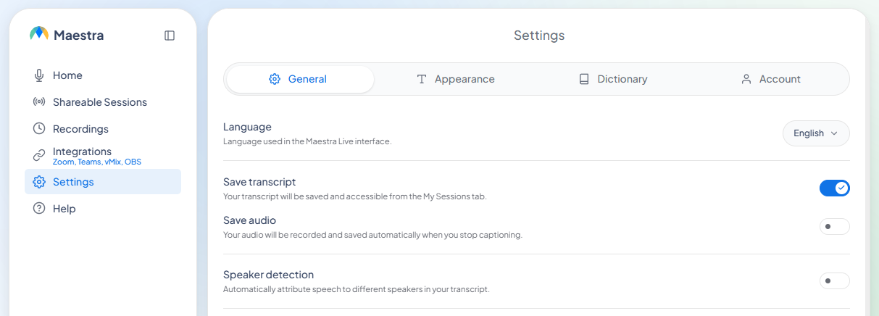The image size is (879, 316).
Task: Click the chain-link icon beside Integrations
Action: tap(39, 155)
